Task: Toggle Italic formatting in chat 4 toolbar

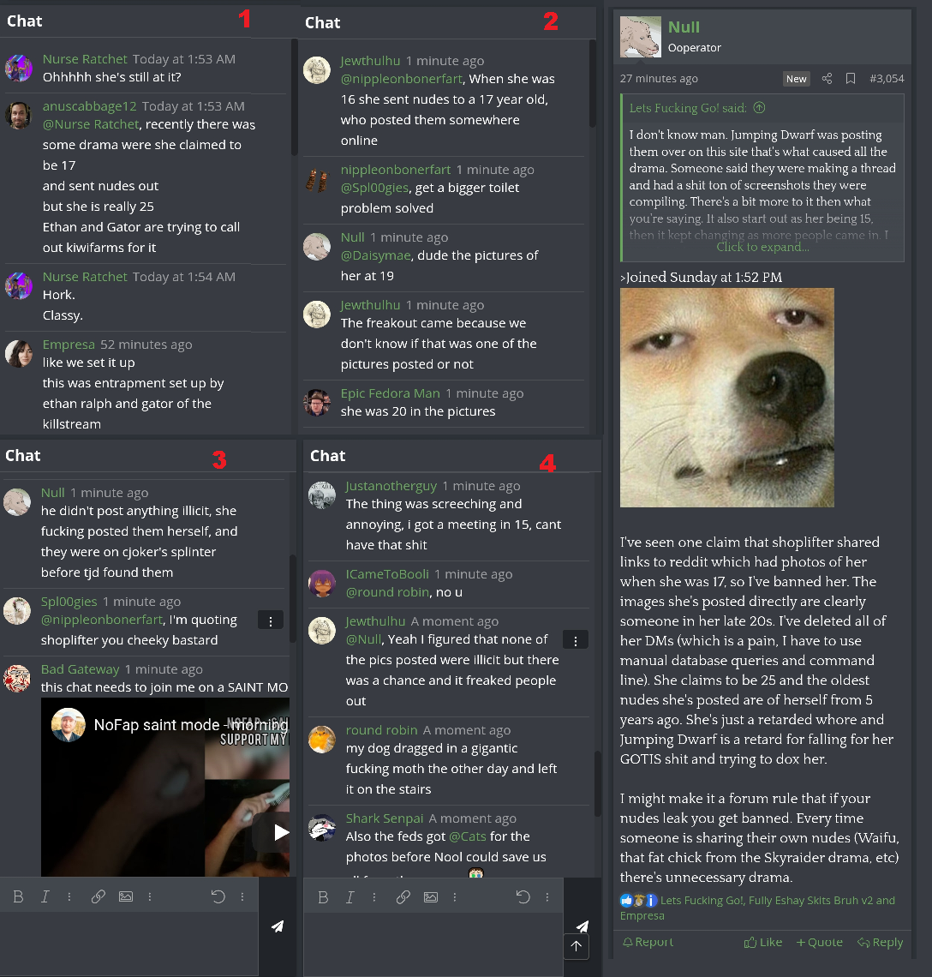Action: [350, 897]
